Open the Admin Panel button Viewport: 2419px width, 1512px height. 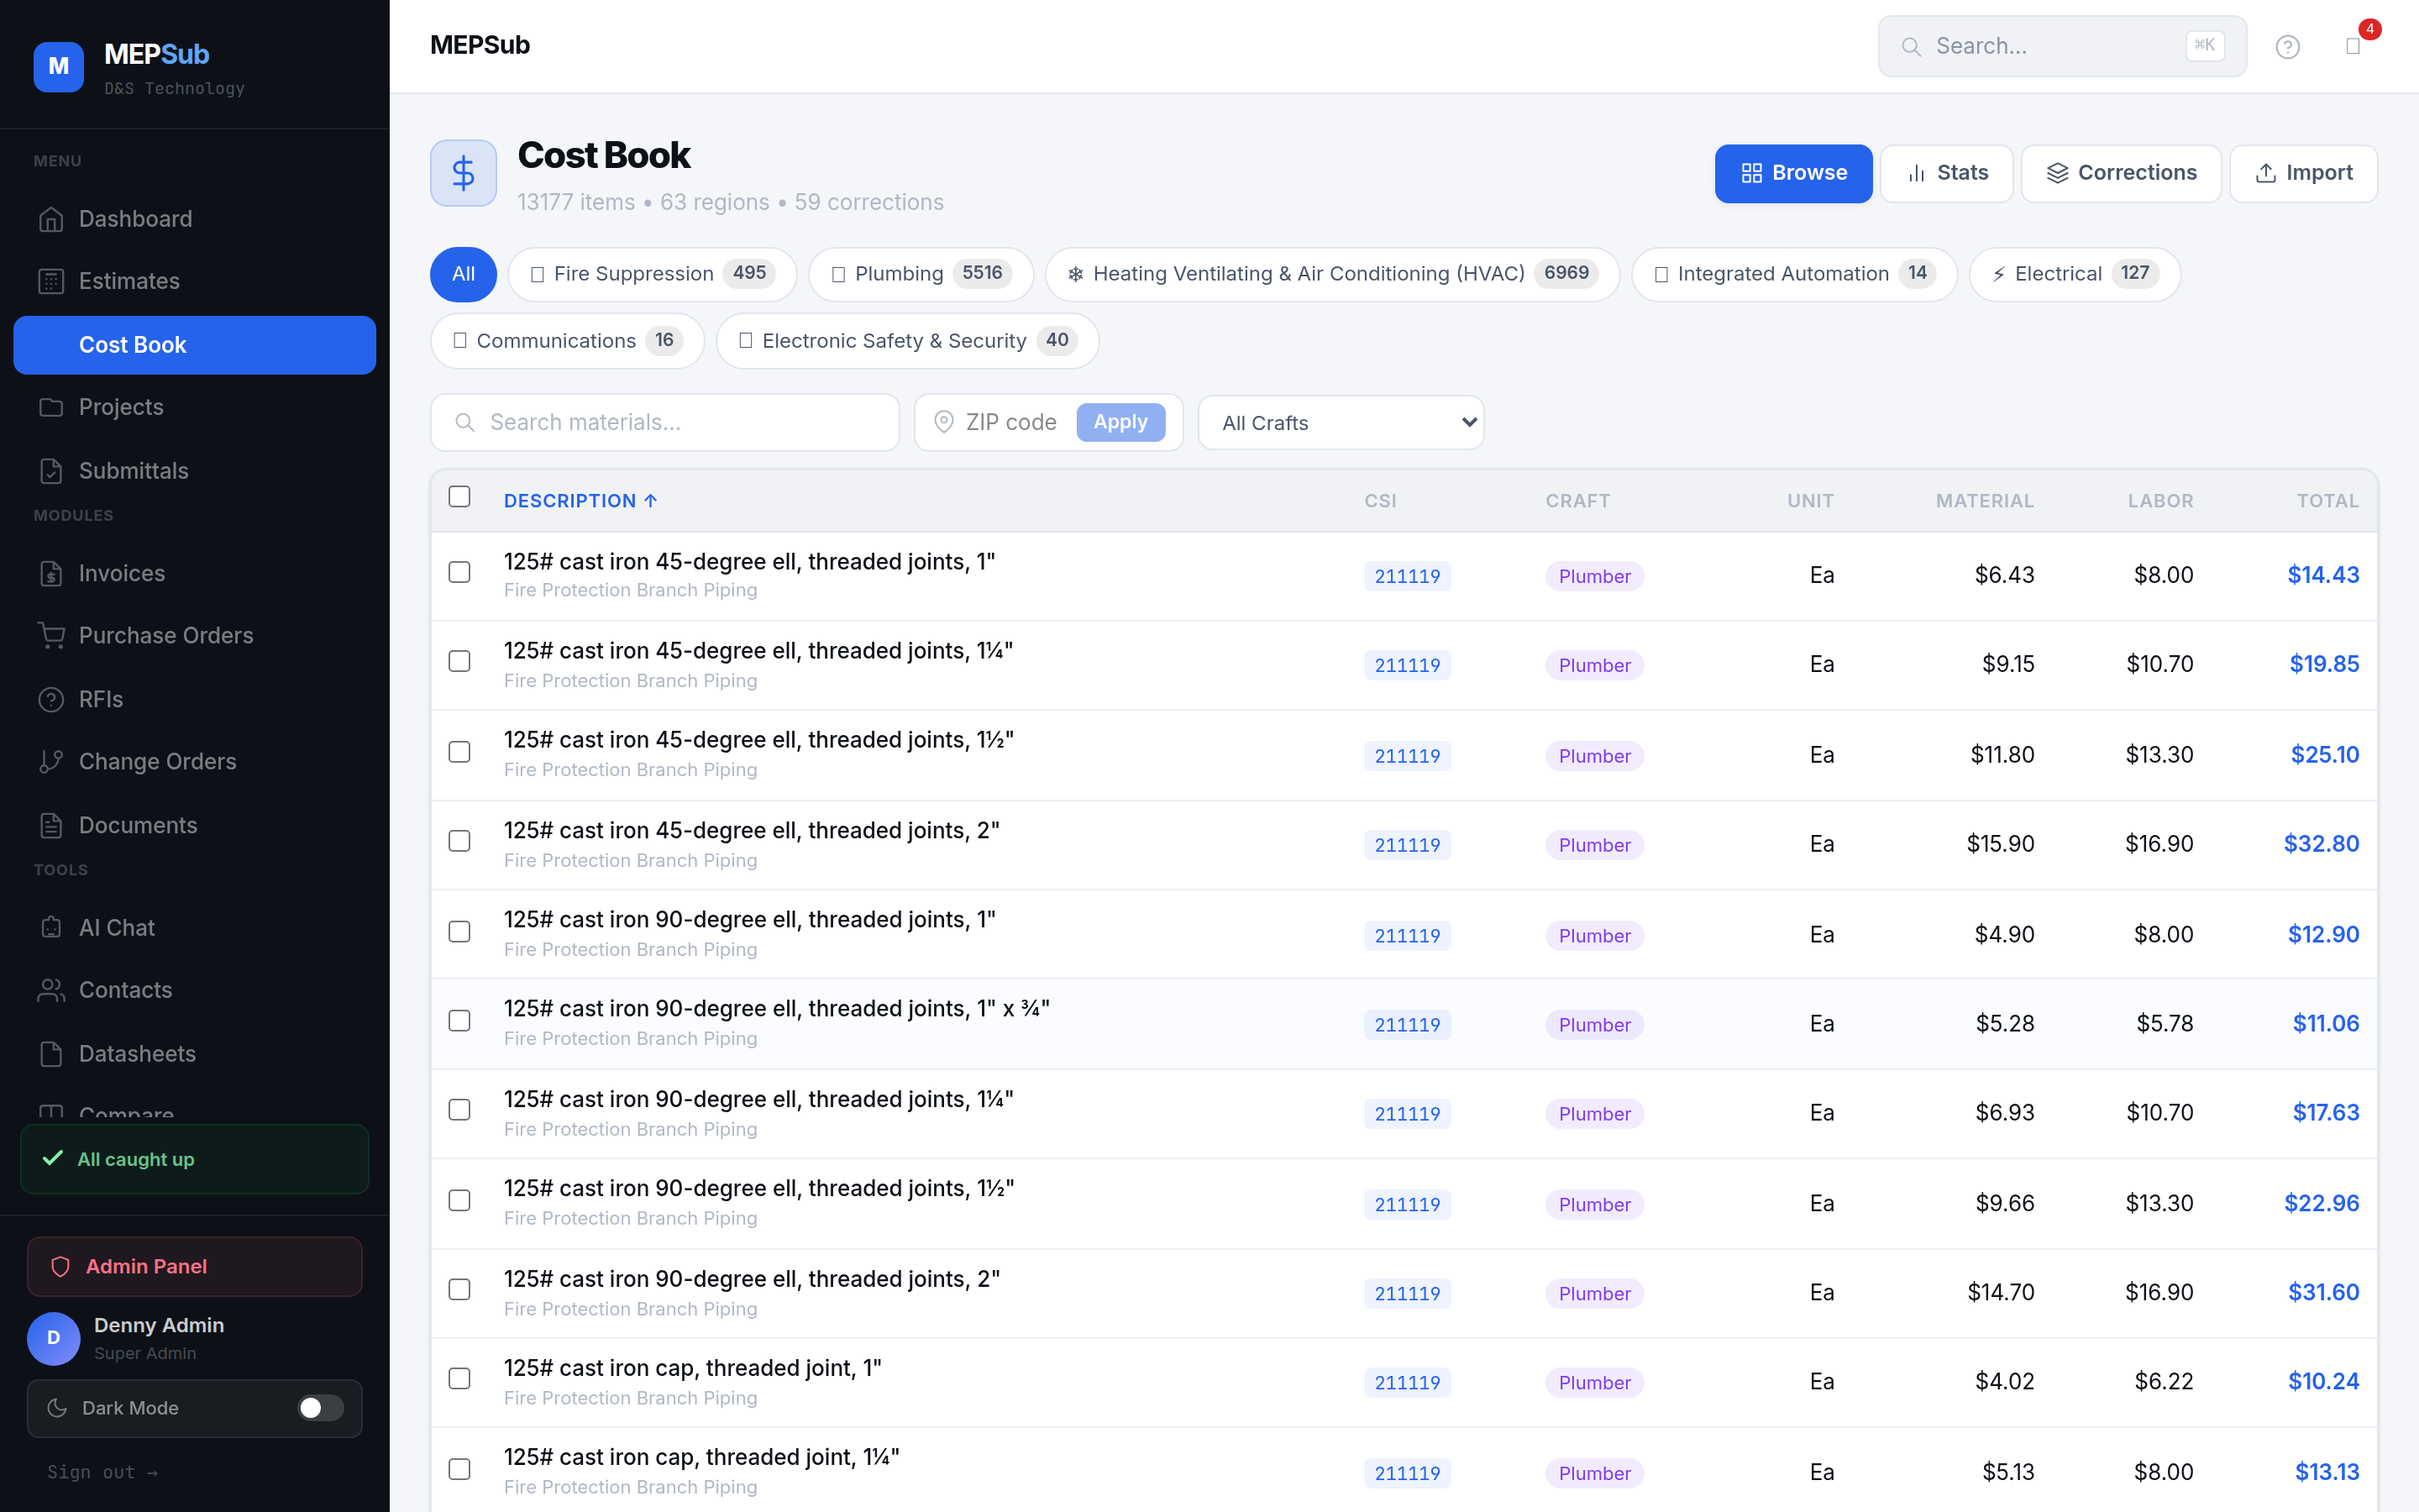195,1266
